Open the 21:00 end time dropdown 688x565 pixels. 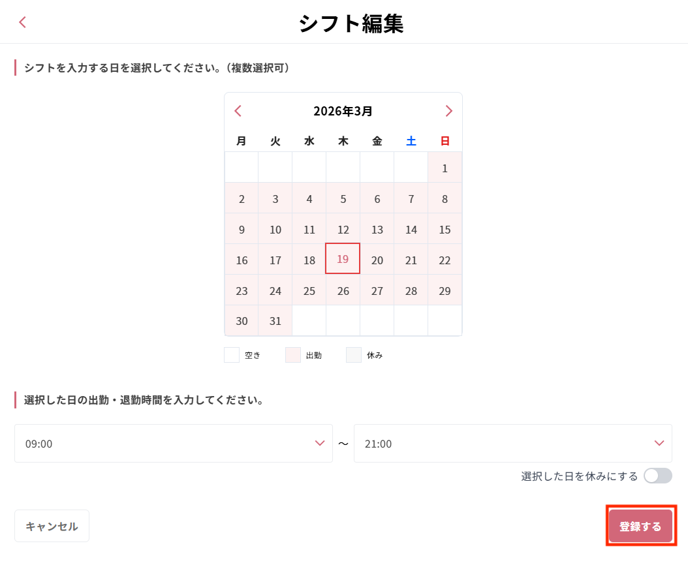[512, 444]
